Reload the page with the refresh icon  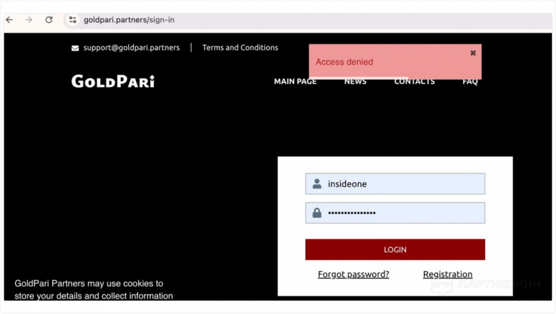coord(49,20)
